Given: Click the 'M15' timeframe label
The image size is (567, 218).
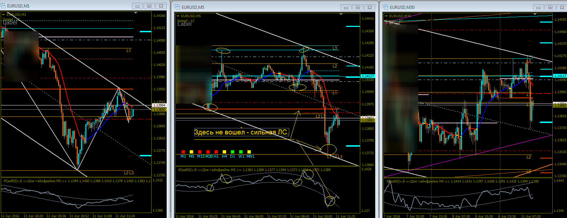Looking at the screenshot, I should click(x=201, y=156).
